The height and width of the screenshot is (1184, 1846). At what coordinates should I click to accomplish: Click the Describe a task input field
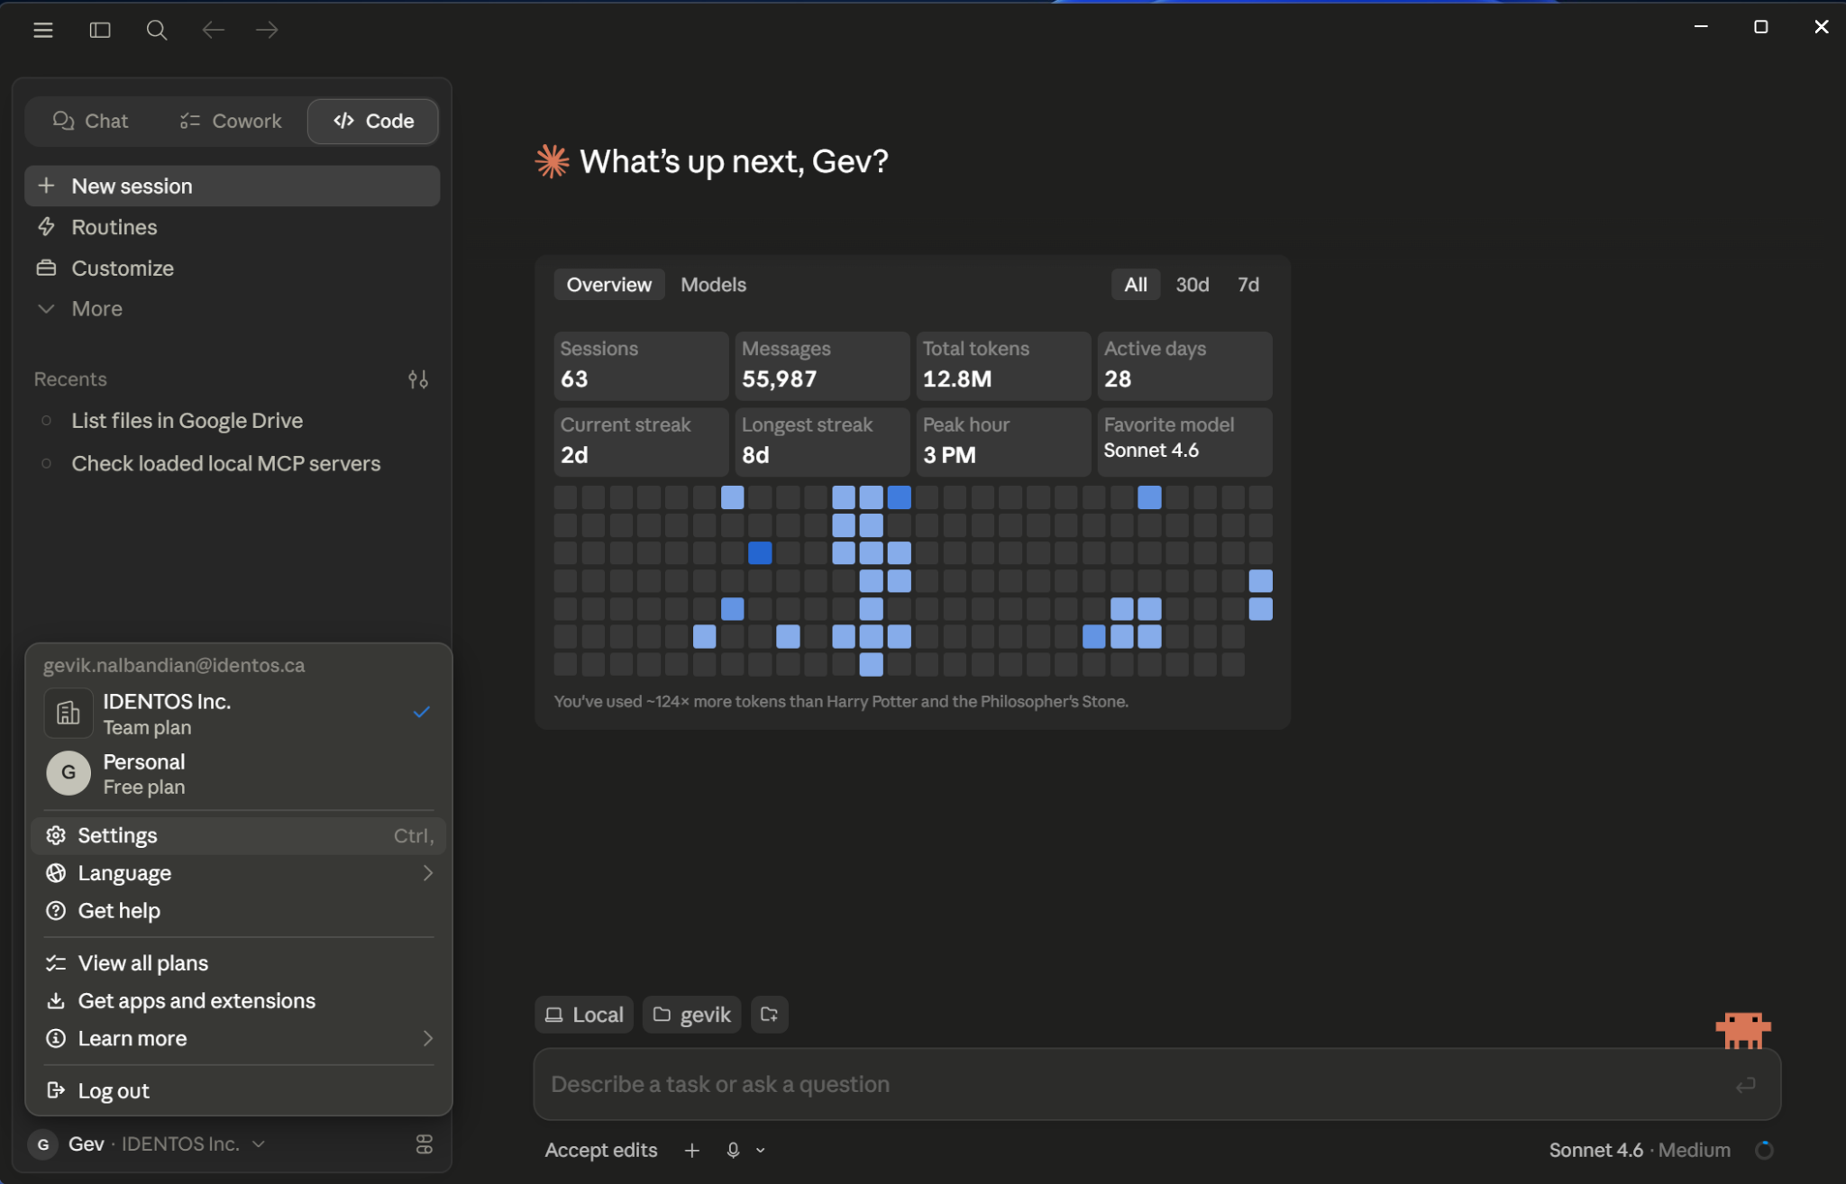point(1156,1084)
